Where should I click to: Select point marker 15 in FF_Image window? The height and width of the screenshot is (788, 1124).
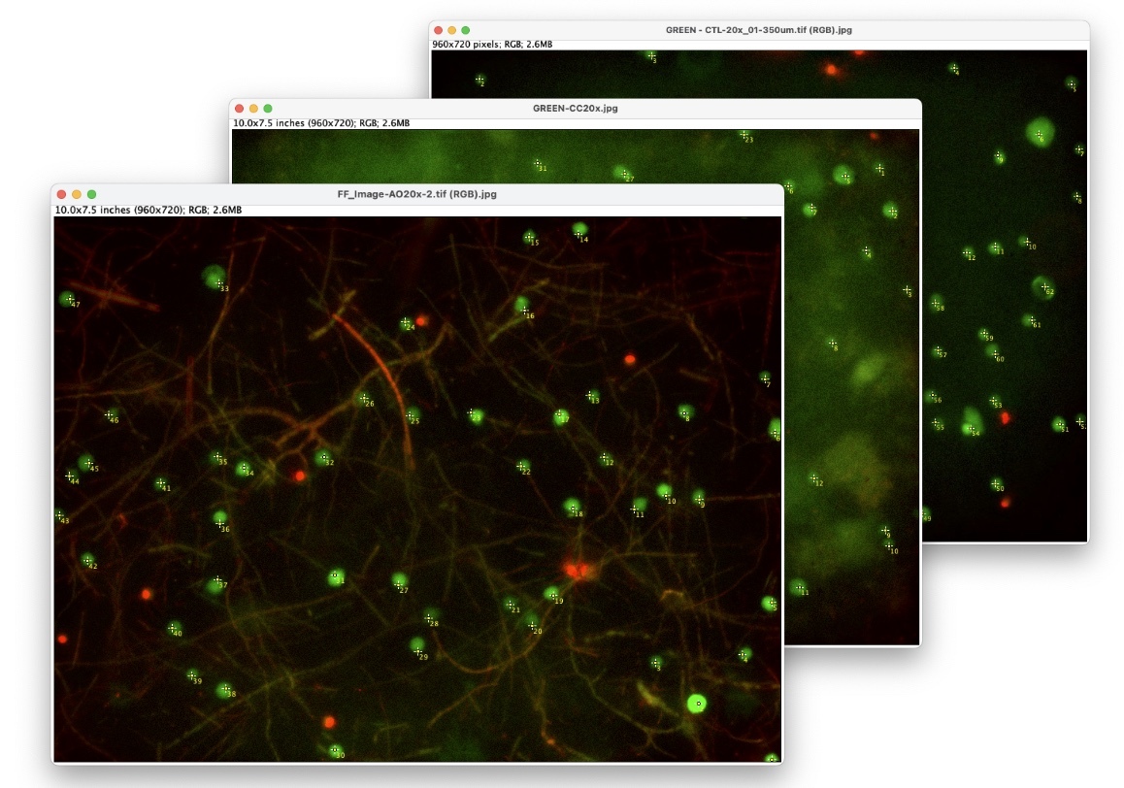pos(529,238)
